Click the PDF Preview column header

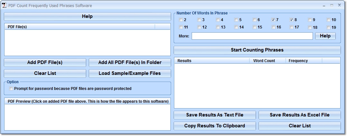click(87, 101)
